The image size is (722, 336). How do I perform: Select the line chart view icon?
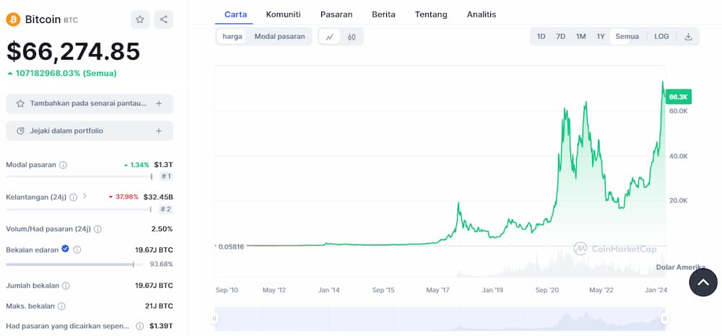click(x=330, y=37)
